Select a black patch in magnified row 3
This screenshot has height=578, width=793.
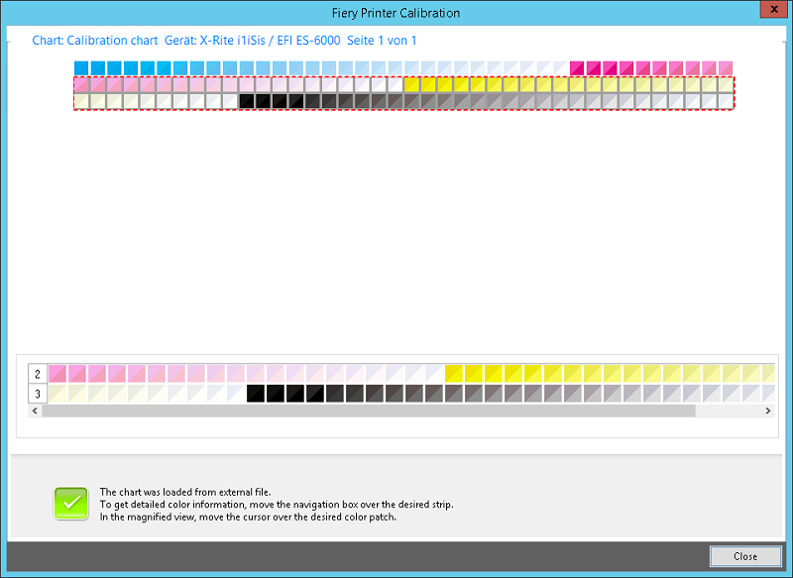258,393
